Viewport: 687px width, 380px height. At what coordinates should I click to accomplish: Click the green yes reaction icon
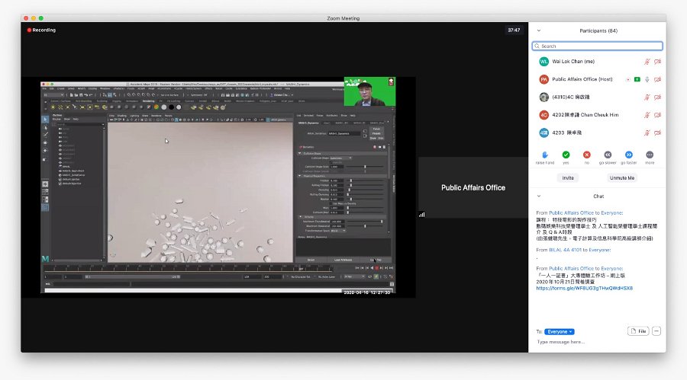pyautogui.click(x=566, y=155)
